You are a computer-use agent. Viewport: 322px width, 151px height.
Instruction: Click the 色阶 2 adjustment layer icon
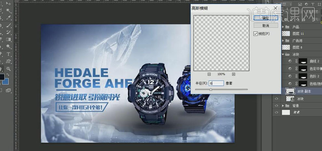click(x=290, y=76)
